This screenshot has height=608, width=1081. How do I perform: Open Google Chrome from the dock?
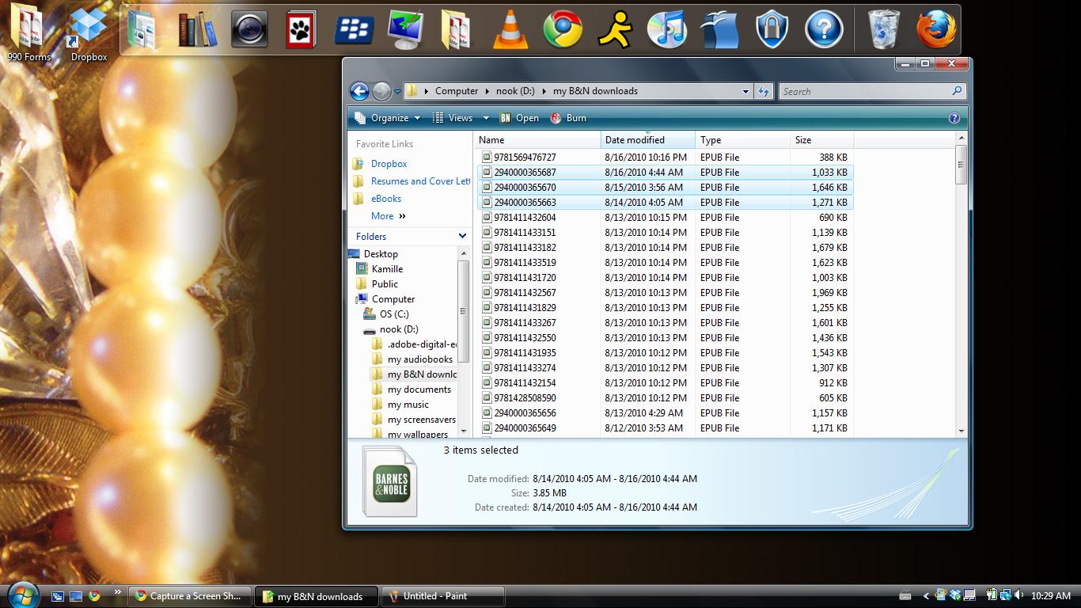(563, 29)
